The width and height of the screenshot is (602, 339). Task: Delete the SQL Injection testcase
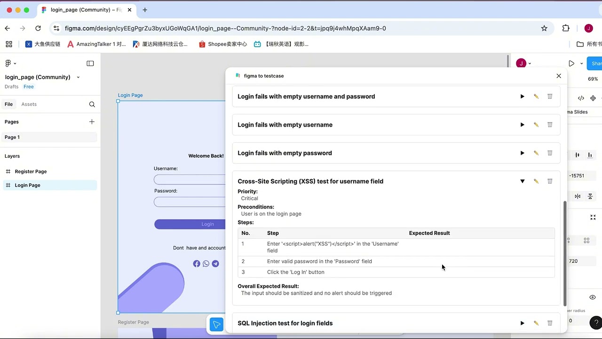550,323
